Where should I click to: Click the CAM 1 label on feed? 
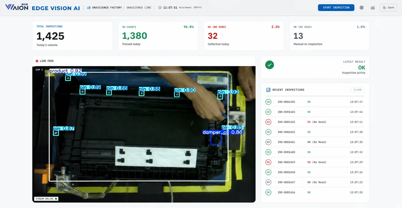pyautogui.click(x=39, y=70)
